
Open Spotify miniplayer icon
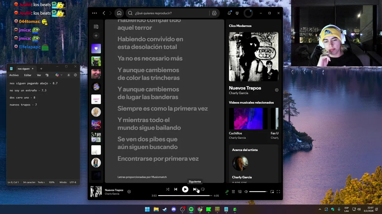point(272,192)
